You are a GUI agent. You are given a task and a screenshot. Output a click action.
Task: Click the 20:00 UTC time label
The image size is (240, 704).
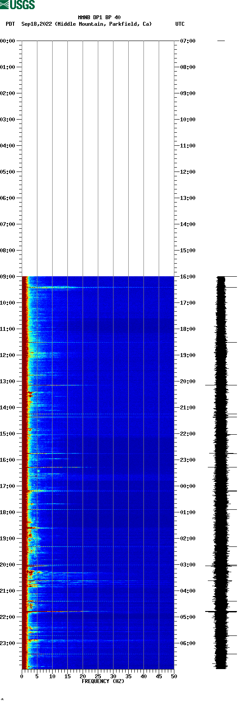188,381
